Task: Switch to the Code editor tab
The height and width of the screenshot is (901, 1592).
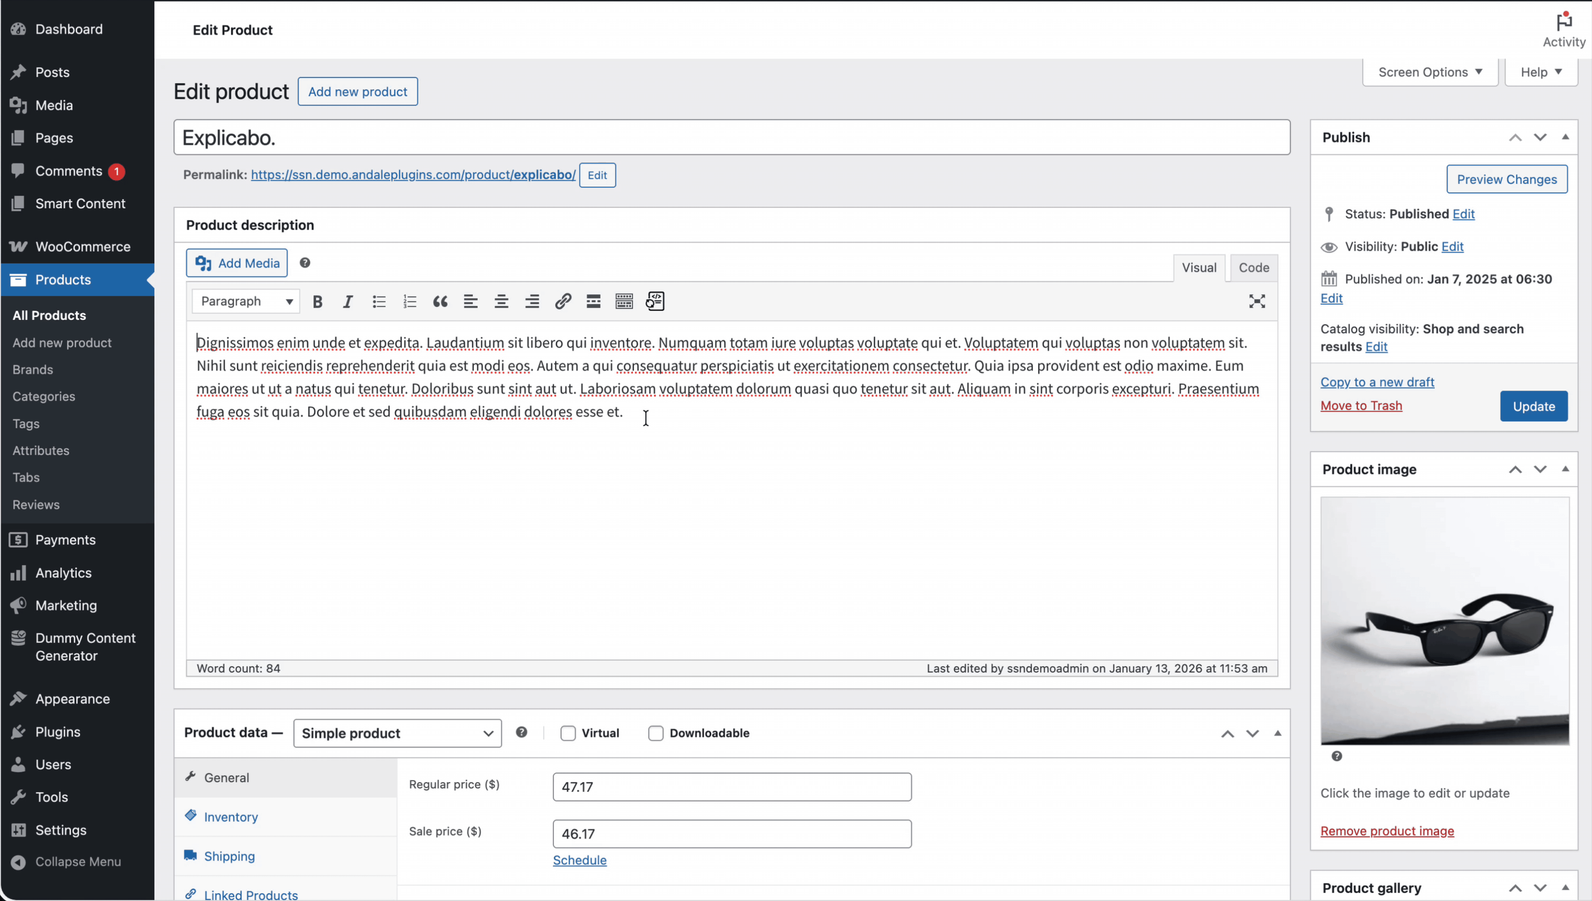Action: click(1253, 267)
